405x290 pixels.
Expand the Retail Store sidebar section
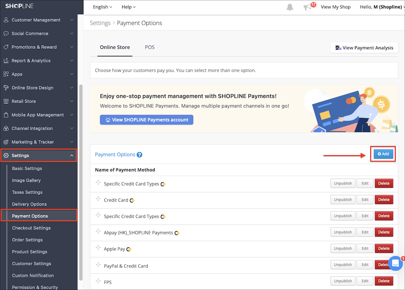[x=39, y=101]
